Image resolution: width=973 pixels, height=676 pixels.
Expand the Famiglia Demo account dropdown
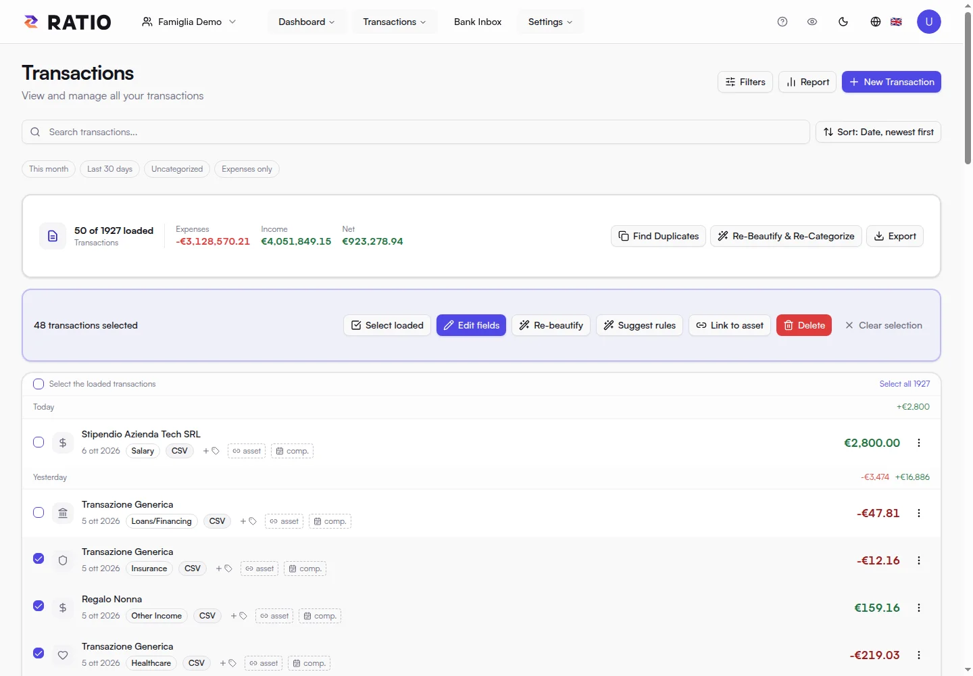pyautogui.click(x=189, y=22)
